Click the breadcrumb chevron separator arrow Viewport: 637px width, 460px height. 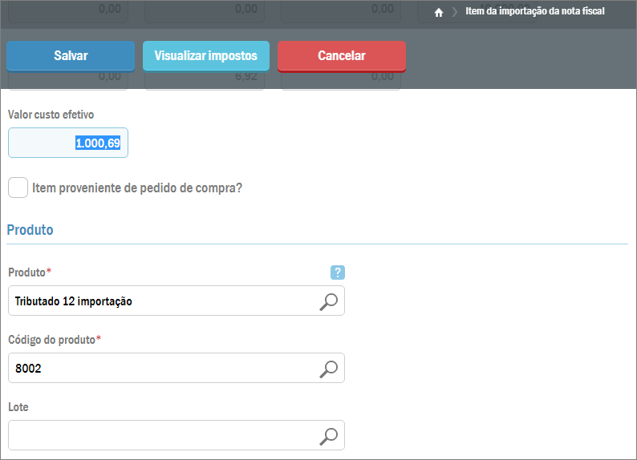454,12
